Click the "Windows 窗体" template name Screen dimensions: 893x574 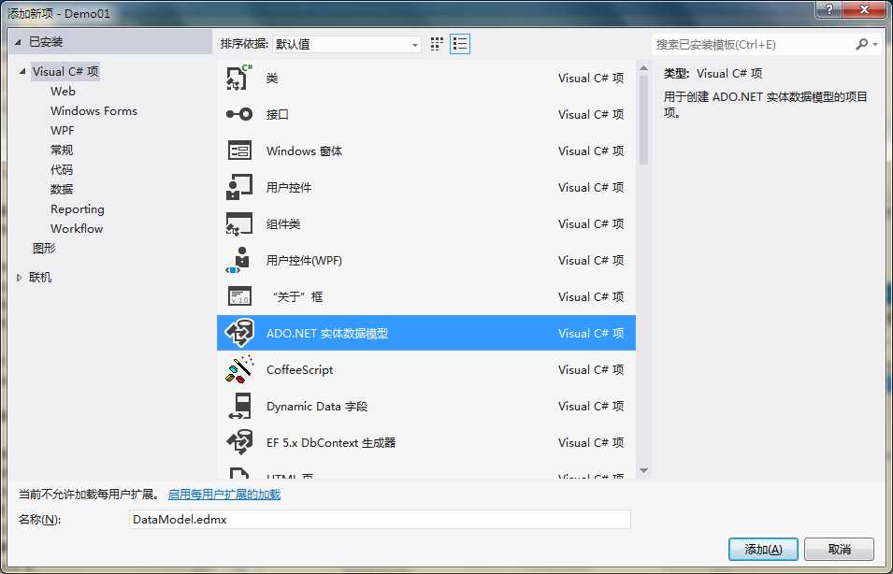tap(304, 151)
